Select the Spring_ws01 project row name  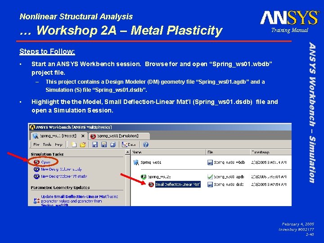[x=151, y=162]
